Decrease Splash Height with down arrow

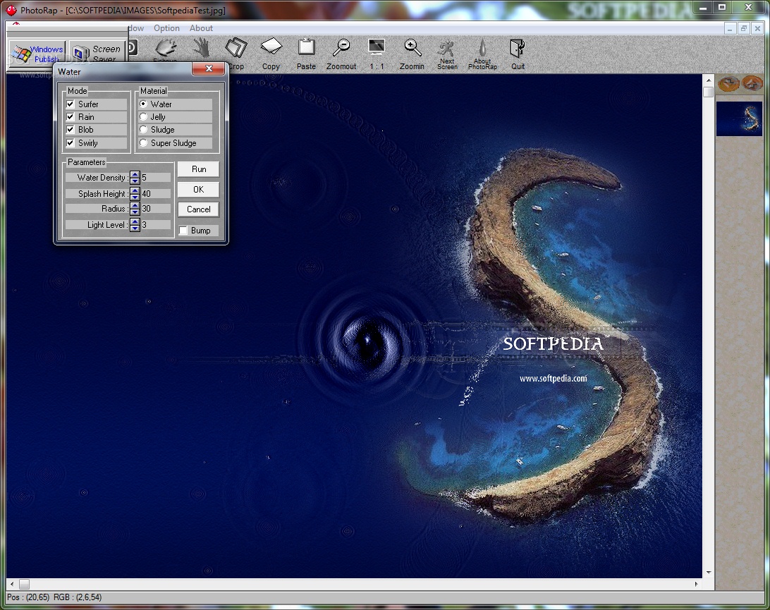coord(135,197)
